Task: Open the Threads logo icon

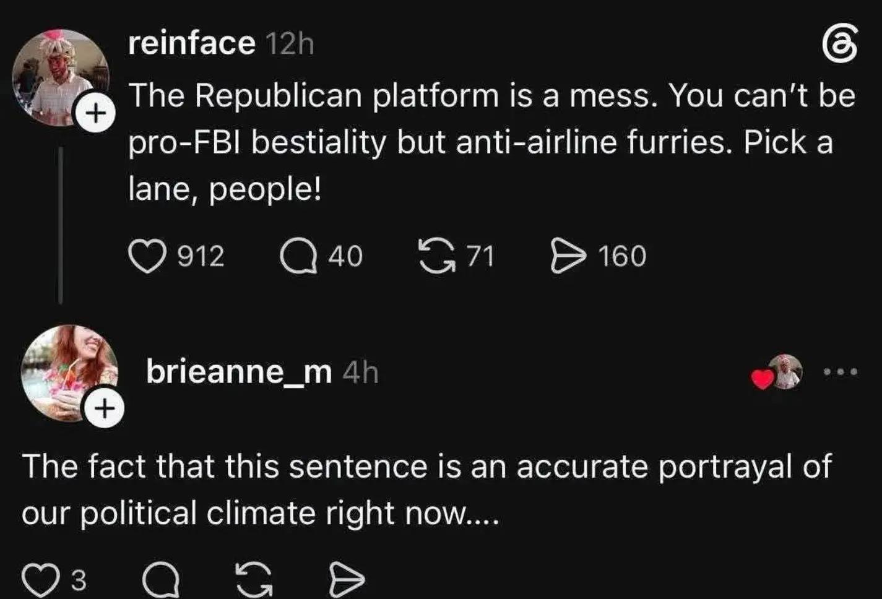Action: tap(840, 45)
